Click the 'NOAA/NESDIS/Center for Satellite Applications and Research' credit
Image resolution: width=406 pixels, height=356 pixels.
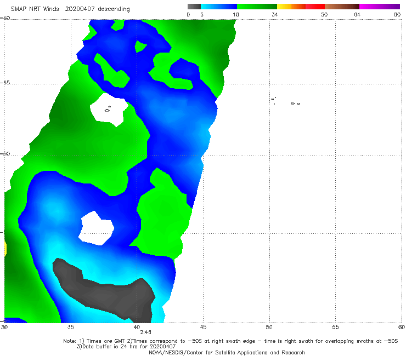tap(227, 352)
